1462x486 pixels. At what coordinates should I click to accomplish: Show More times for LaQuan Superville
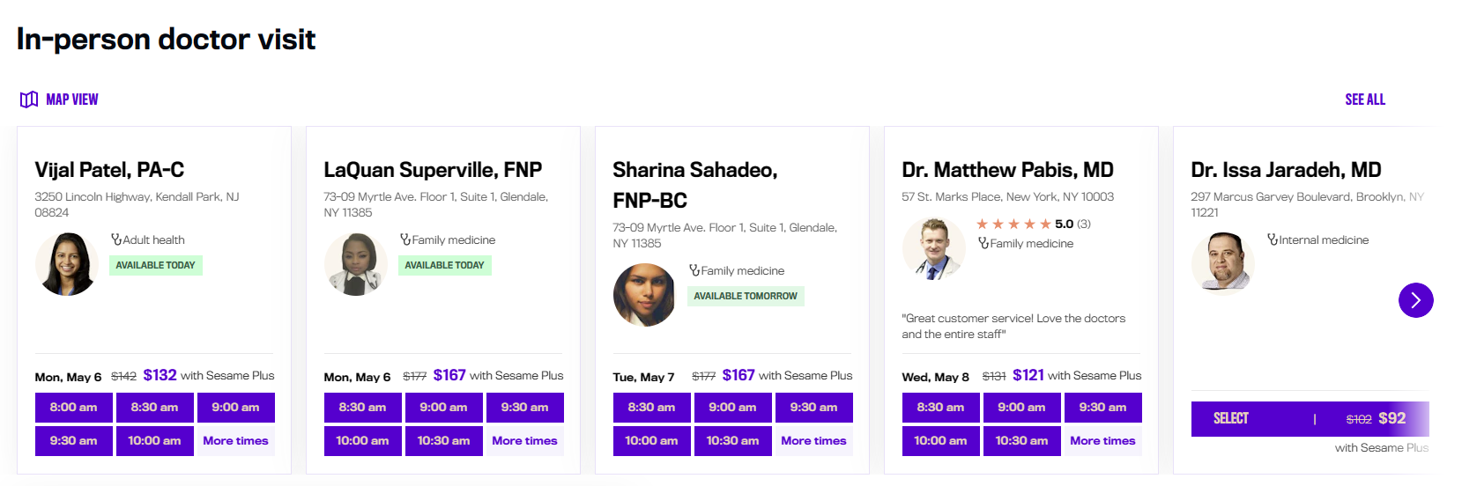[x=524, y=441]
